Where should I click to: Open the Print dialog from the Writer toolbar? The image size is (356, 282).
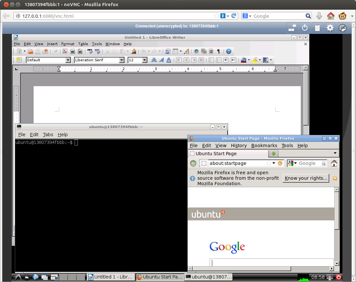[72, 51]
